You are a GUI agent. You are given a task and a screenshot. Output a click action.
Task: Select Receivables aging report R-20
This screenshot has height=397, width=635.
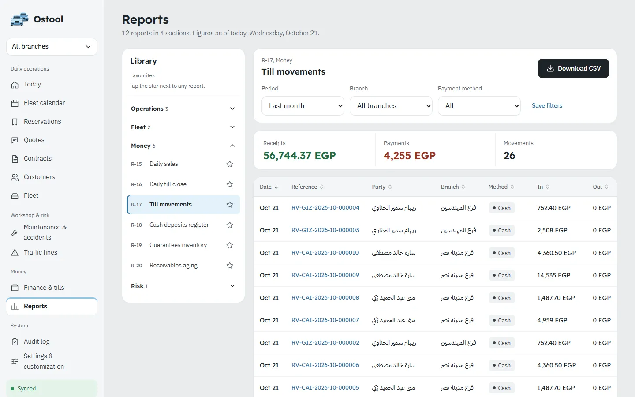pyautogui.click(x=173, y=266)
